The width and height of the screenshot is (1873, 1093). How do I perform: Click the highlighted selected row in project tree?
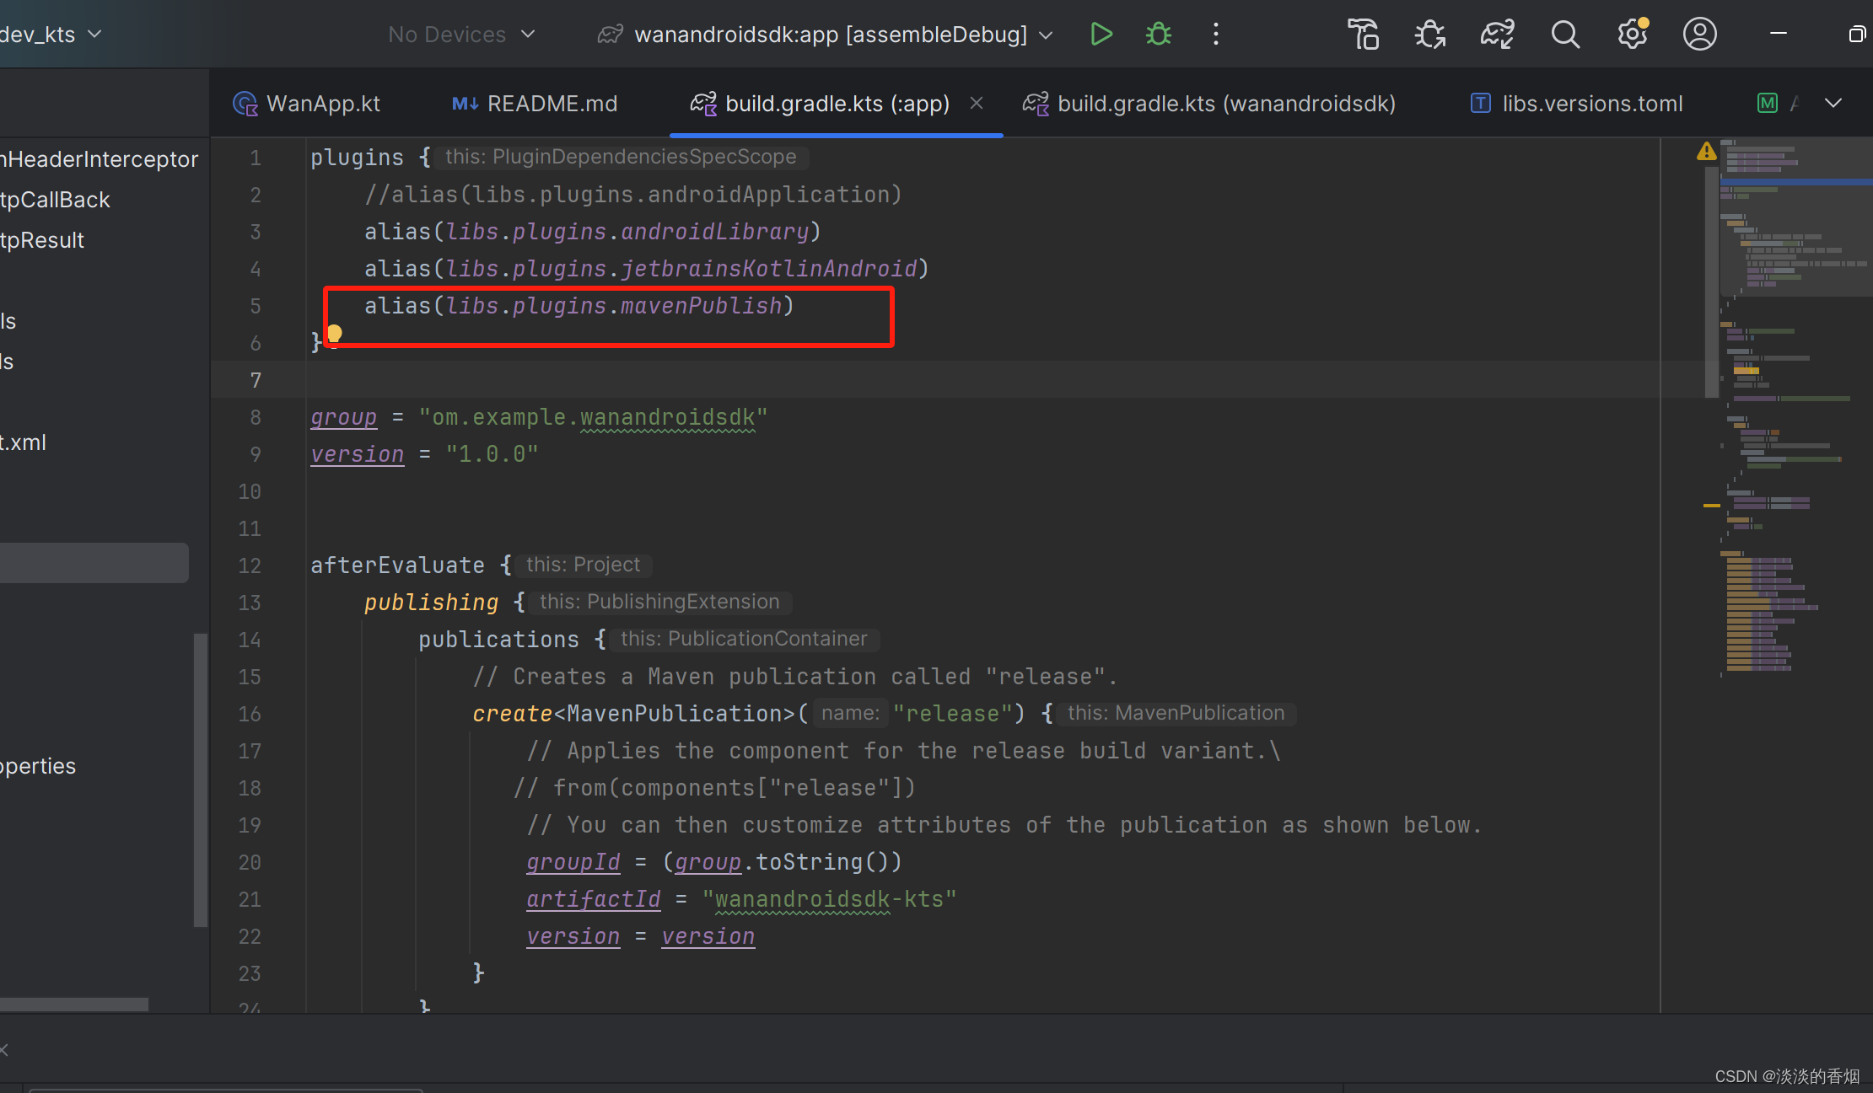[94, 562]
